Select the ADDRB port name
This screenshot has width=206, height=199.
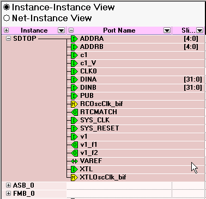[x=92, y=47]
